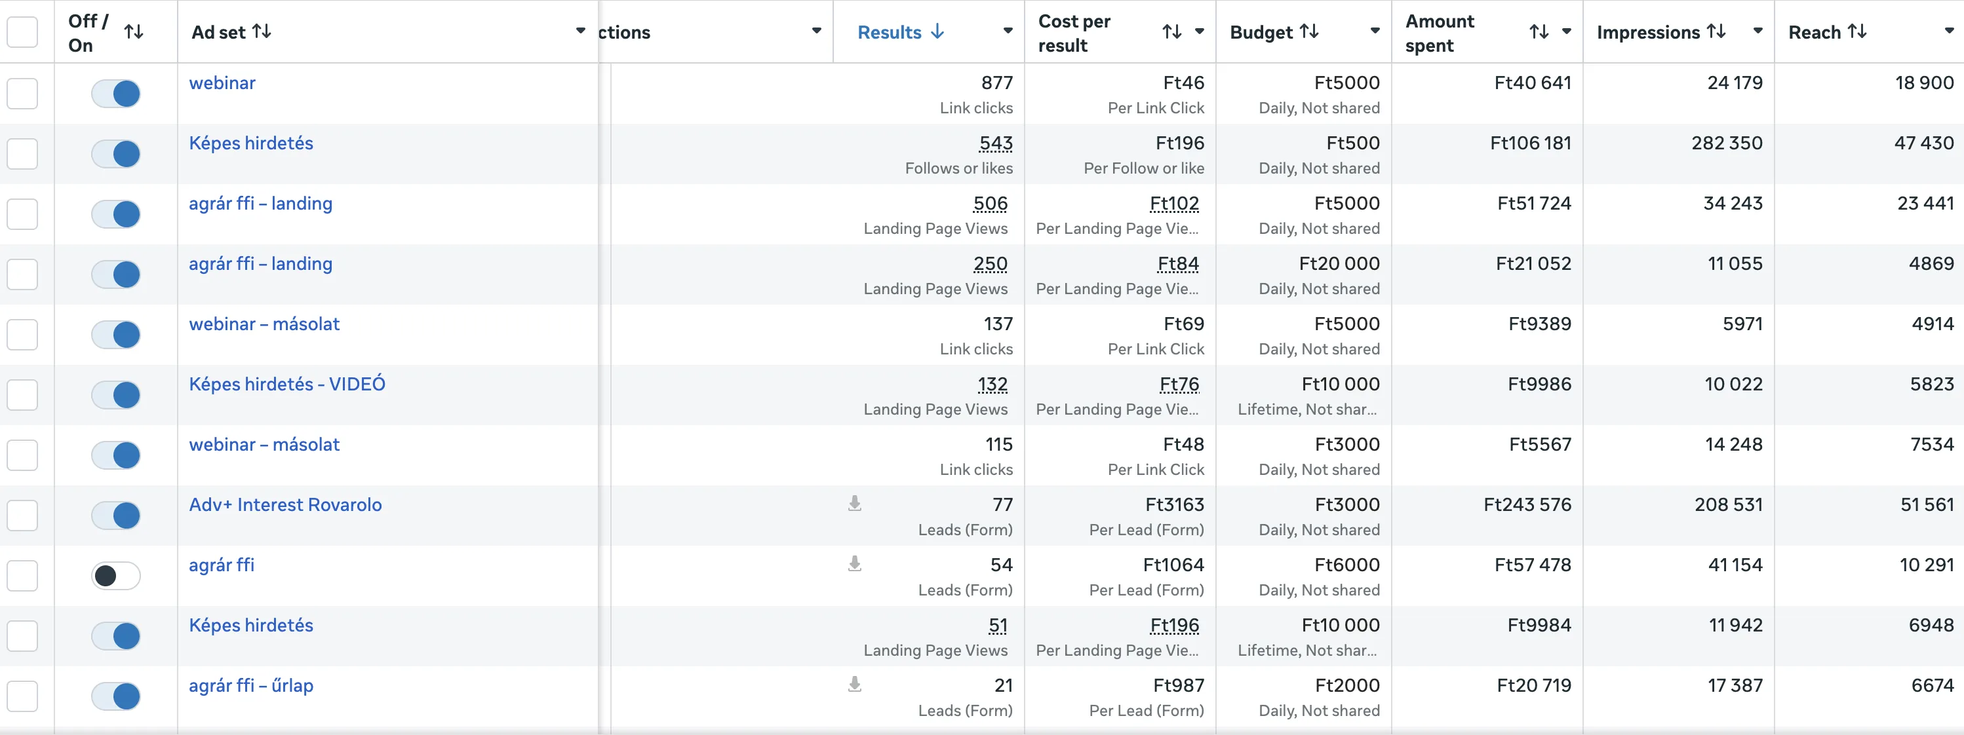Open the Ad set column dropdown arrow
The image size is (1964, 735).
pos(580,31)
